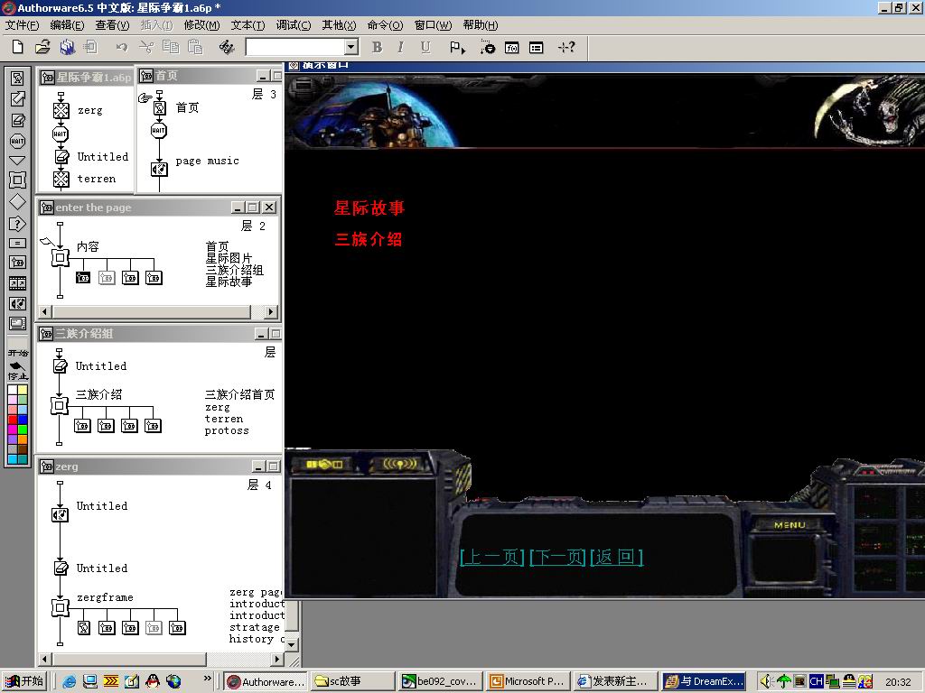Open the 文件(F) menu
Image resolution: width=925 pixels, height=693 pixels.
22,24
